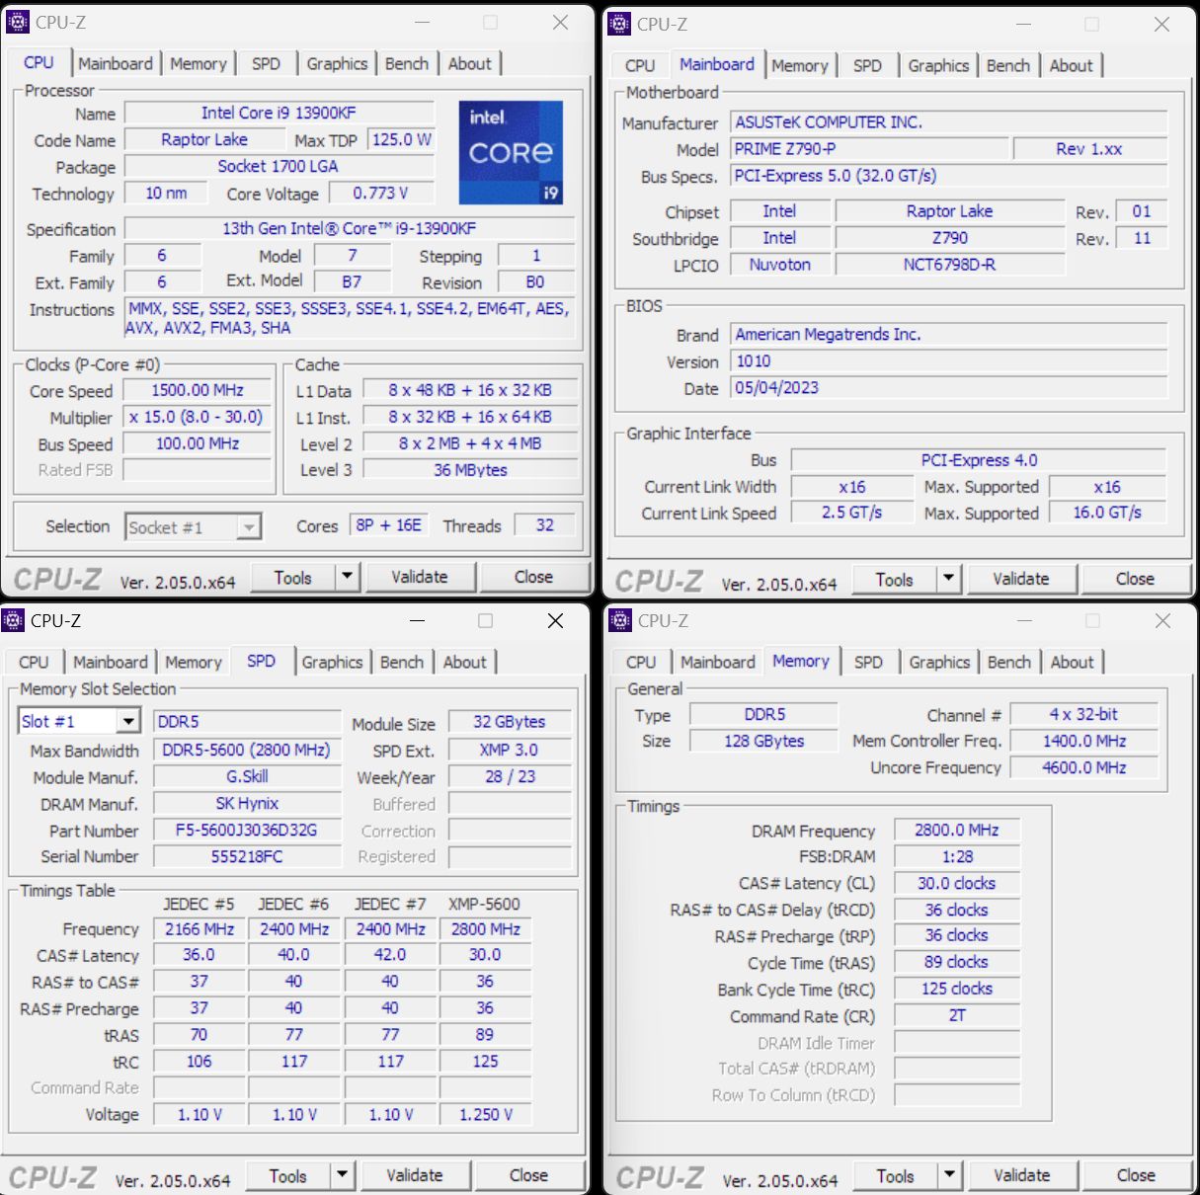This screenshot has height=1195, width=1200.
Task: Open the About tab in the CPU window
Action: point(469,63)
